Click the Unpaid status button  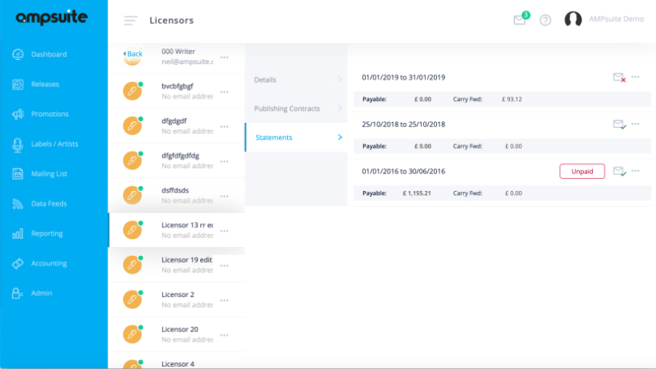tap(582, 171)
